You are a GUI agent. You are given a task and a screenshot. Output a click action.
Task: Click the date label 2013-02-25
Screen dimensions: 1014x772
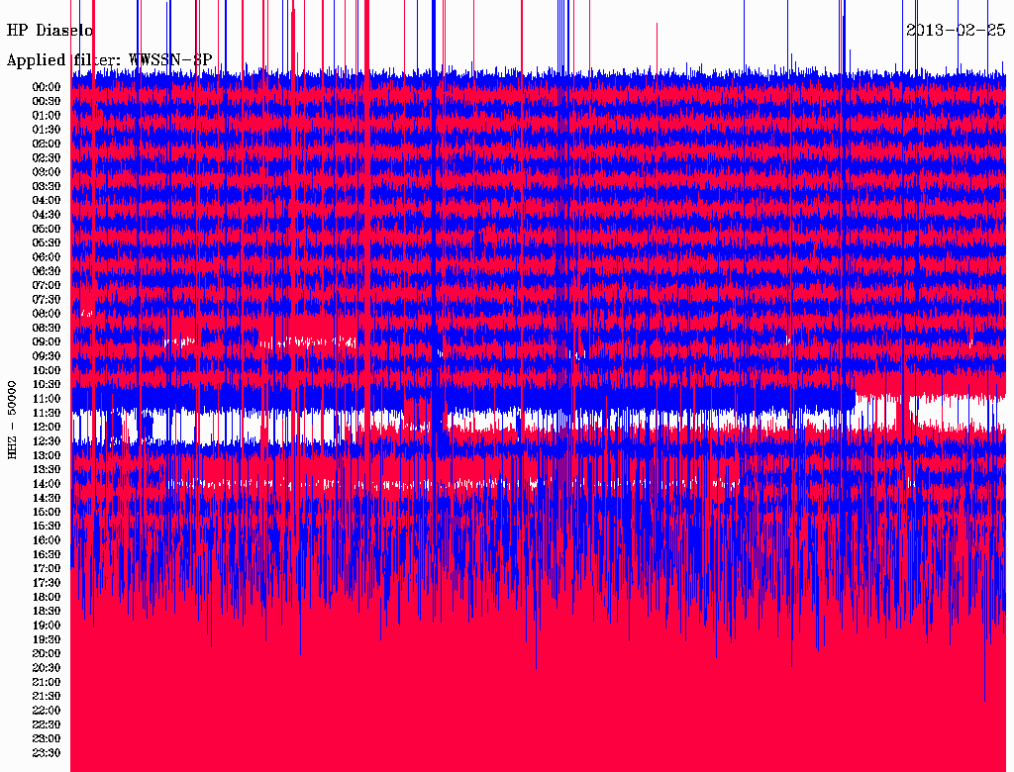coord(956,31)
